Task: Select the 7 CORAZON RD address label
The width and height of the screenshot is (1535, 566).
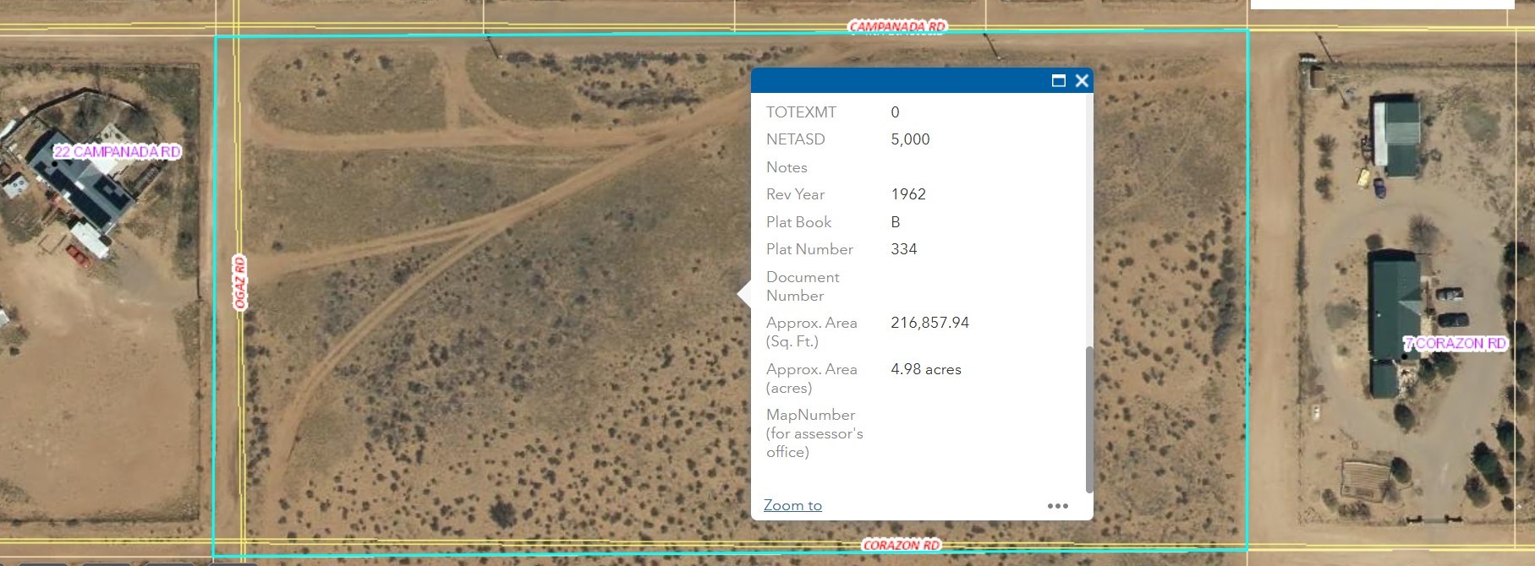Action: [1455, 344]
